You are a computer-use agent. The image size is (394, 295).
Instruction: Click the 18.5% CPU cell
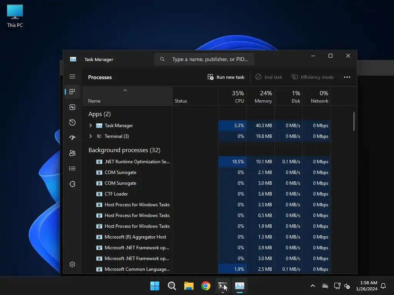pos(232,162)
